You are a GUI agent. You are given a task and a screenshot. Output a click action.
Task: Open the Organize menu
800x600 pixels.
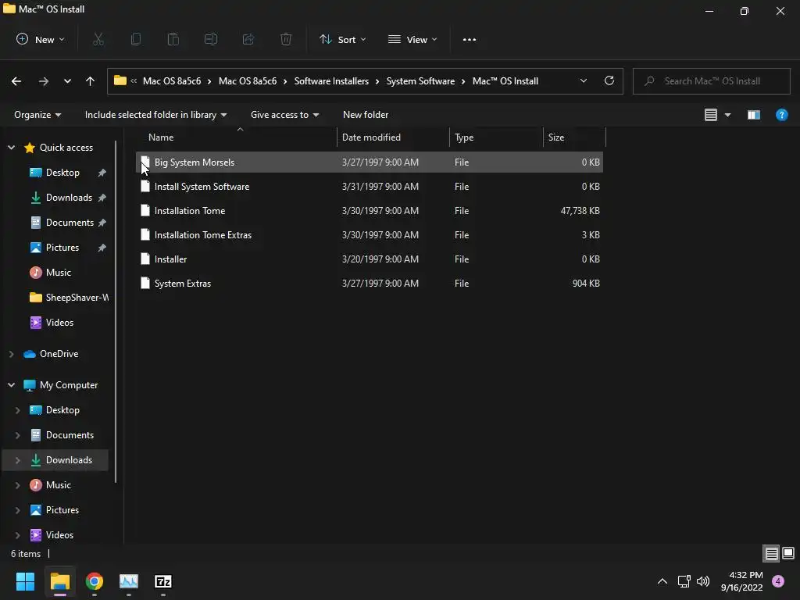coord(37,115)
